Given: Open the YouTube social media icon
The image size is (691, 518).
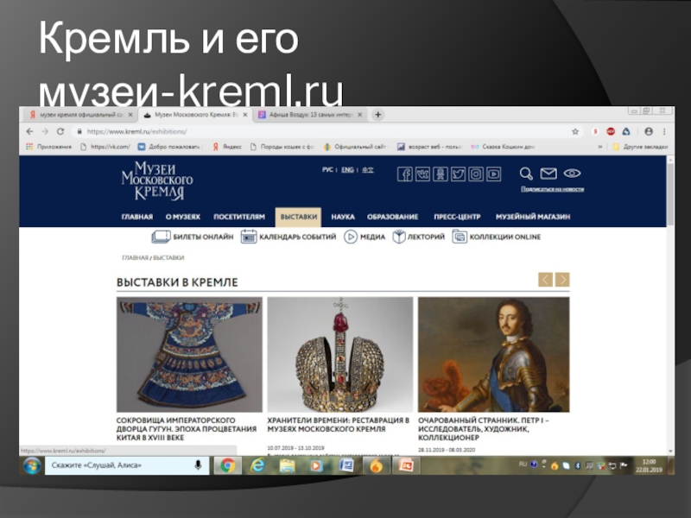Looking at the screenshot, I should 493,174.
